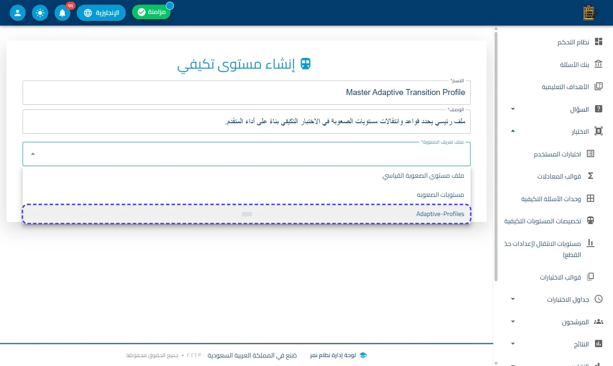
Task: Click the مزامنة sync button
Action: pos(151,12)
